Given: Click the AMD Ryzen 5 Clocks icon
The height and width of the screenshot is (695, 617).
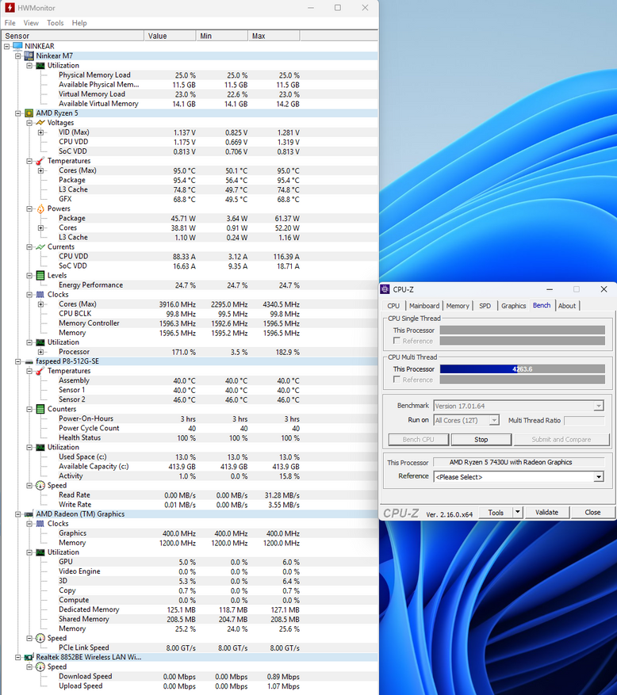Looking at the screenshot, I should coord(40,294).
